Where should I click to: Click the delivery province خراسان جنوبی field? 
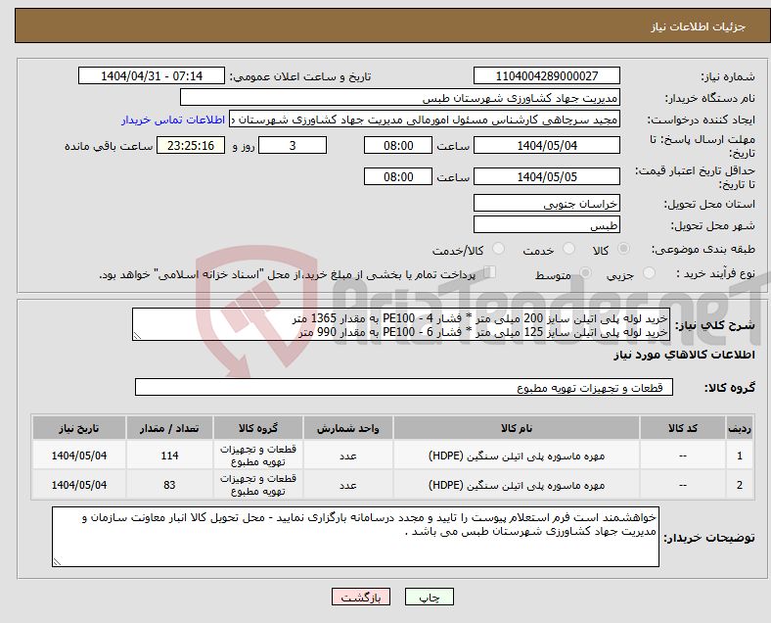click(546, 204)
